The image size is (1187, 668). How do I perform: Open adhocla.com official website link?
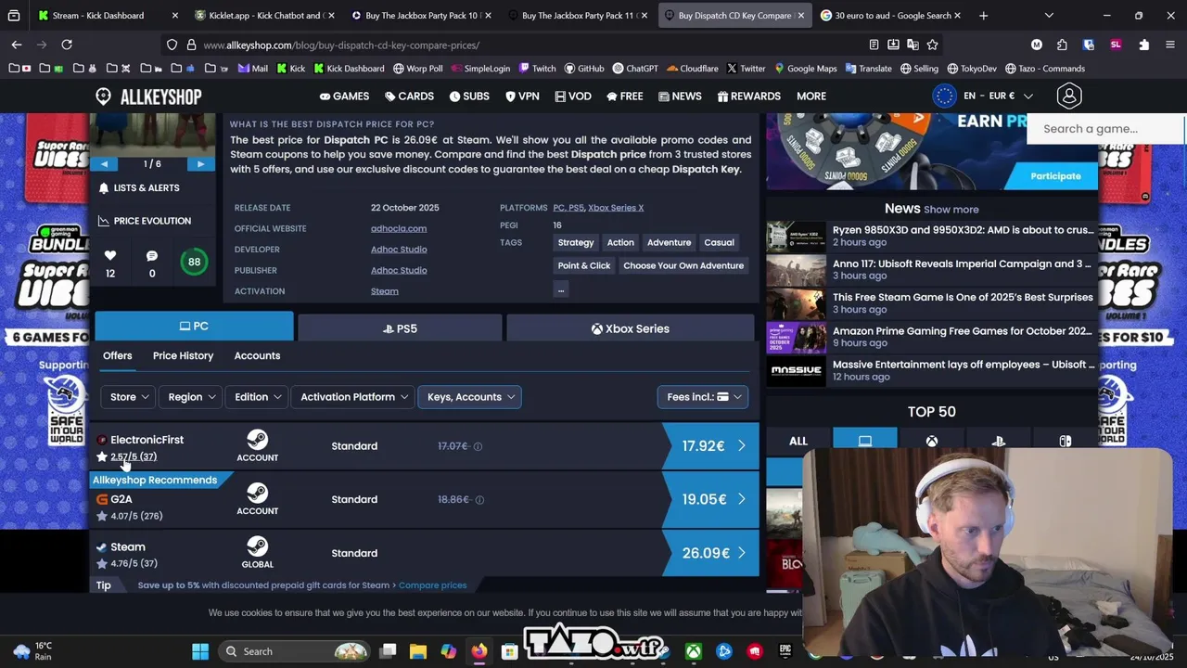pyautogui.click(x=399, y=228)
